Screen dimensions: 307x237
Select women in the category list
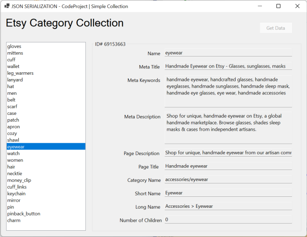(x=46, y=160)
